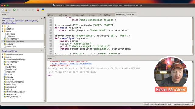Click the Ukraine flag toolbar icon

pyautogui.click(x=43, y=10)
